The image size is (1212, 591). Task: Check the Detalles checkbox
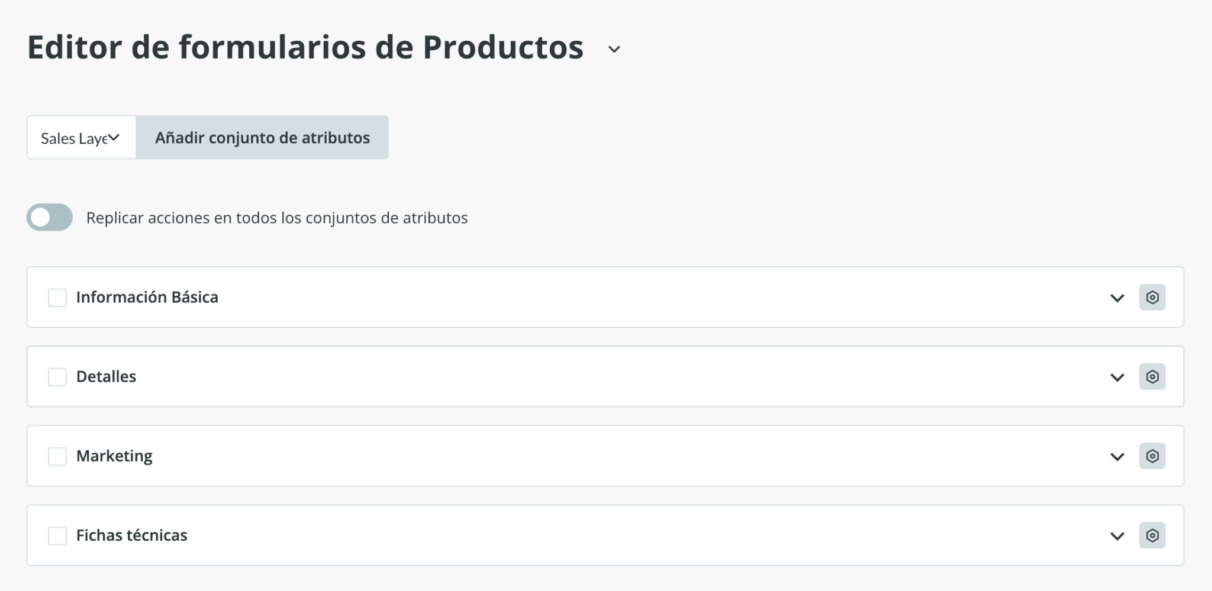(57, 377)
